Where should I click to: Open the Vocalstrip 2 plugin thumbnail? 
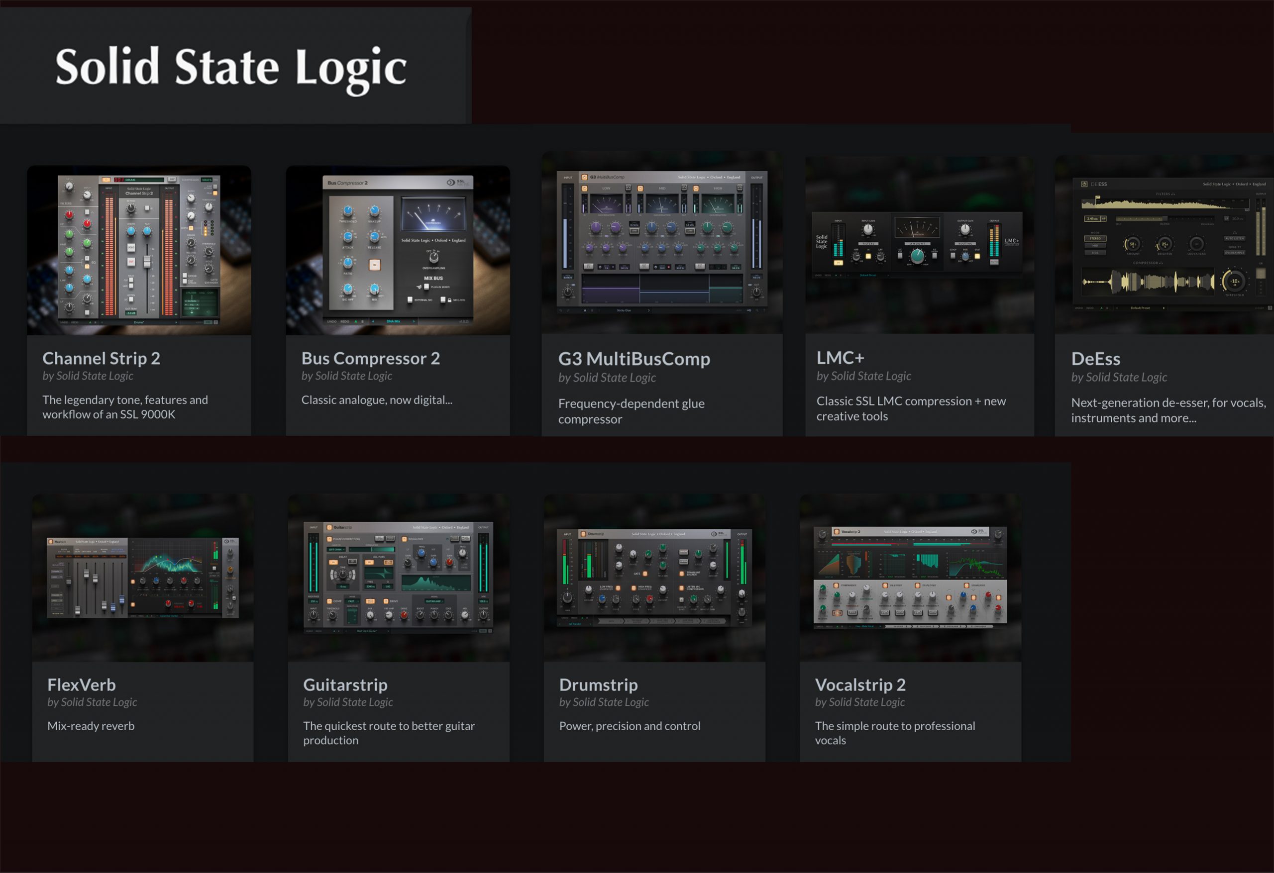click(910, 578)
